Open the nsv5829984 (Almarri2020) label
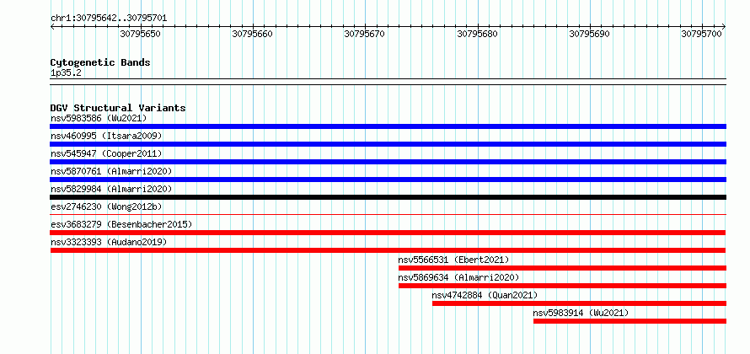The width and height of the screenshot is (750, 354). (x=111, y=189)
